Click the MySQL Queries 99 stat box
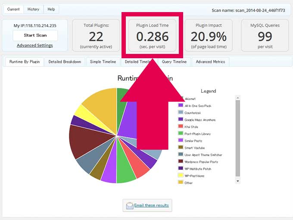The height and width of the screenshot is (220, 293). click(x=265, y=35)
